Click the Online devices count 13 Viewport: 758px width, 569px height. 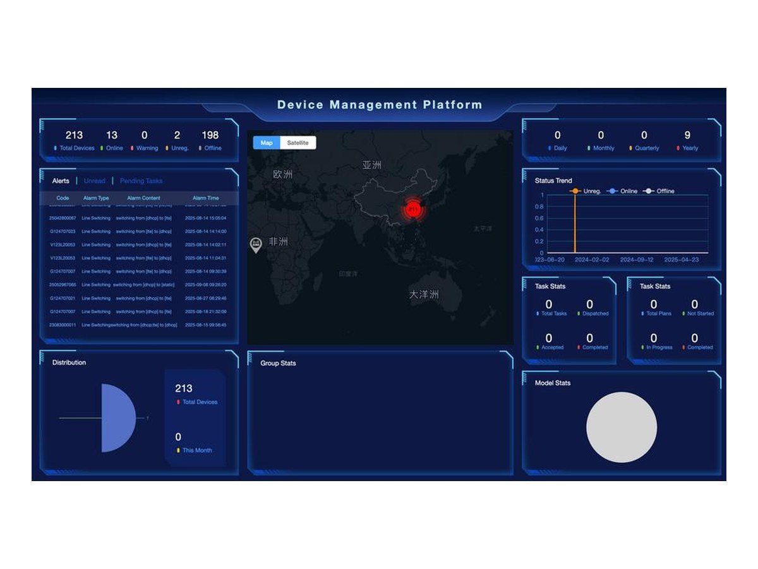pos(112,135)
